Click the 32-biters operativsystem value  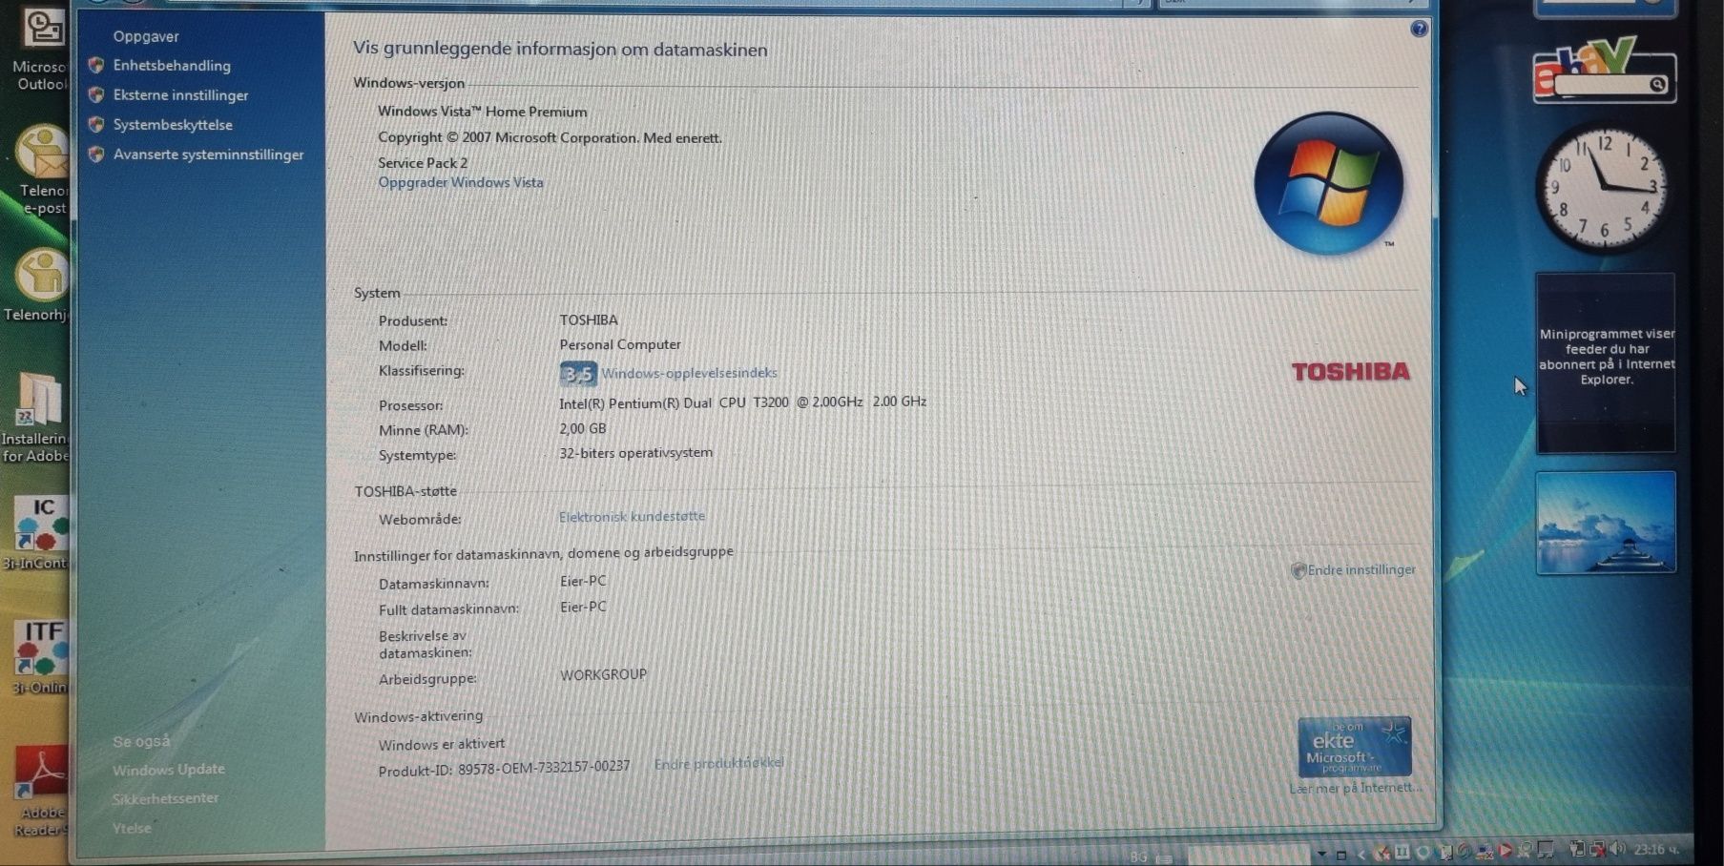[636, 453]
